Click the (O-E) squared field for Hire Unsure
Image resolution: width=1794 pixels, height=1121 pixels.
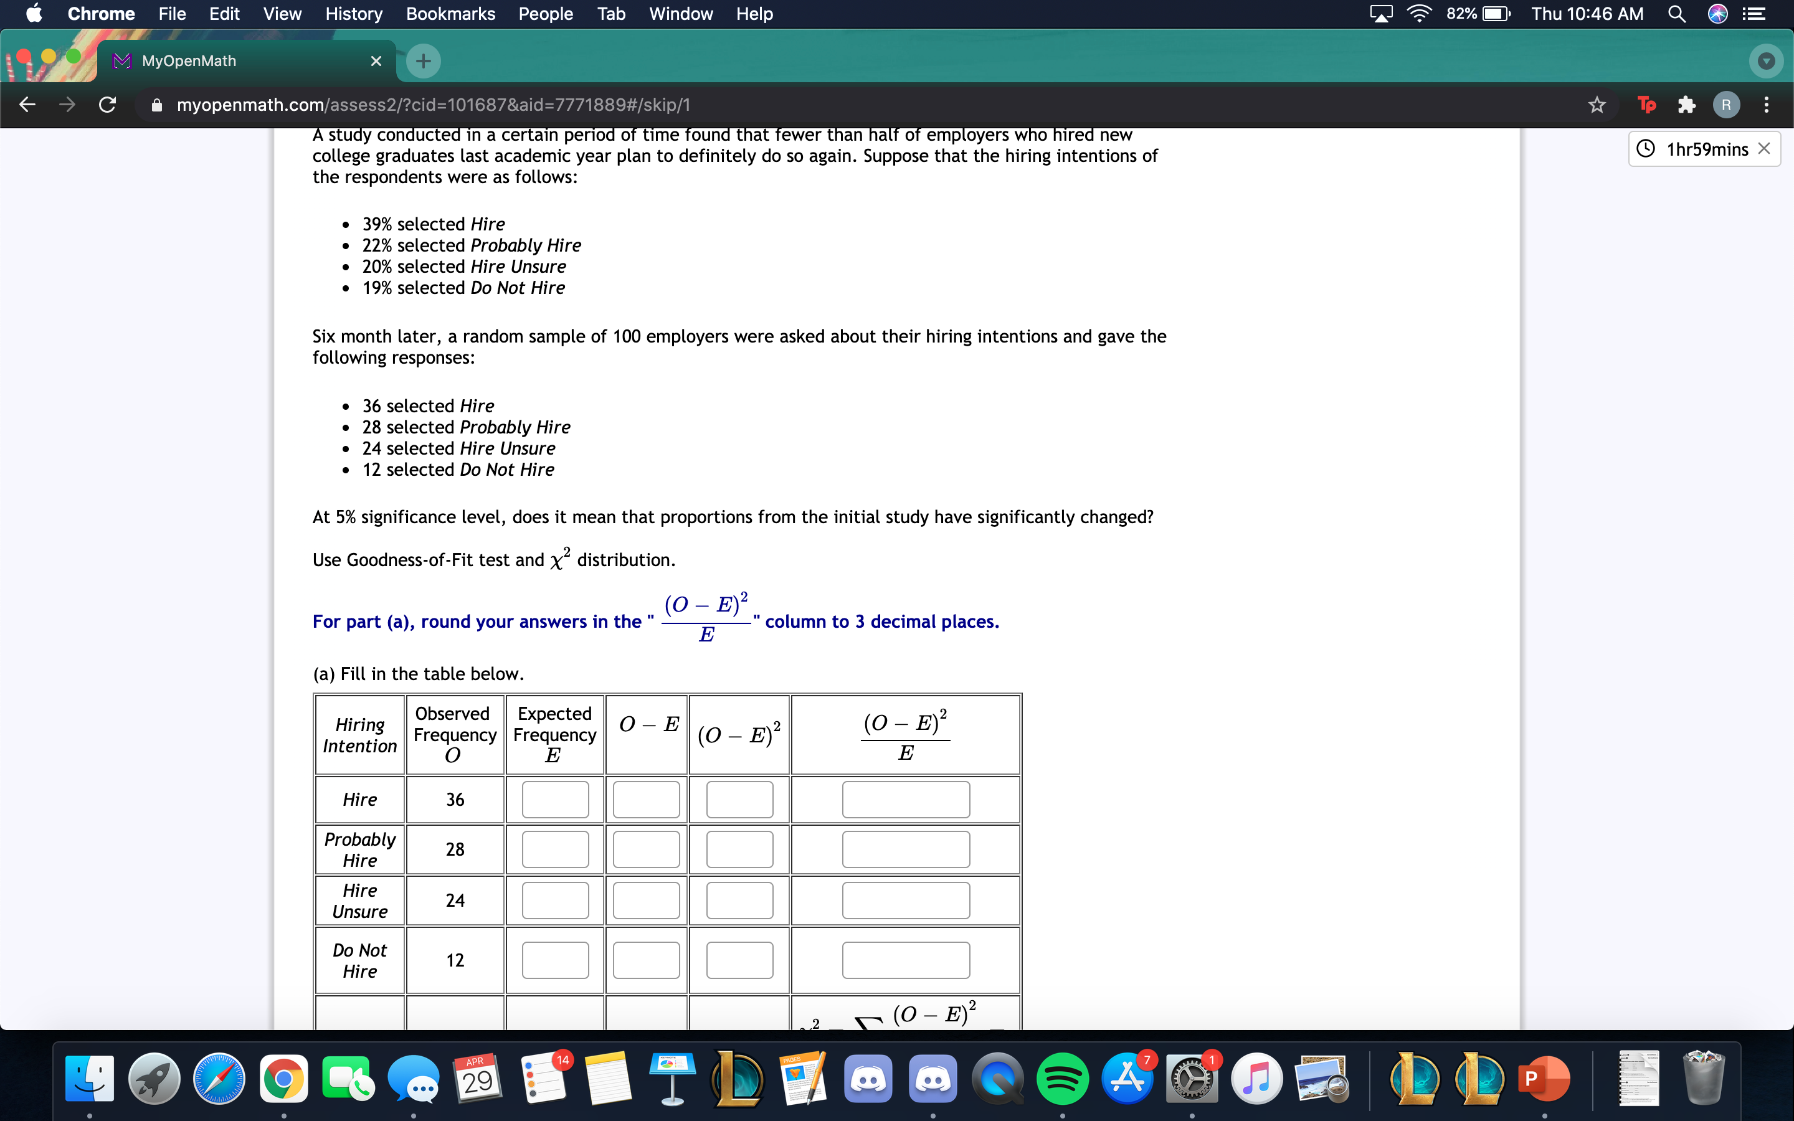tap(740, 900)
